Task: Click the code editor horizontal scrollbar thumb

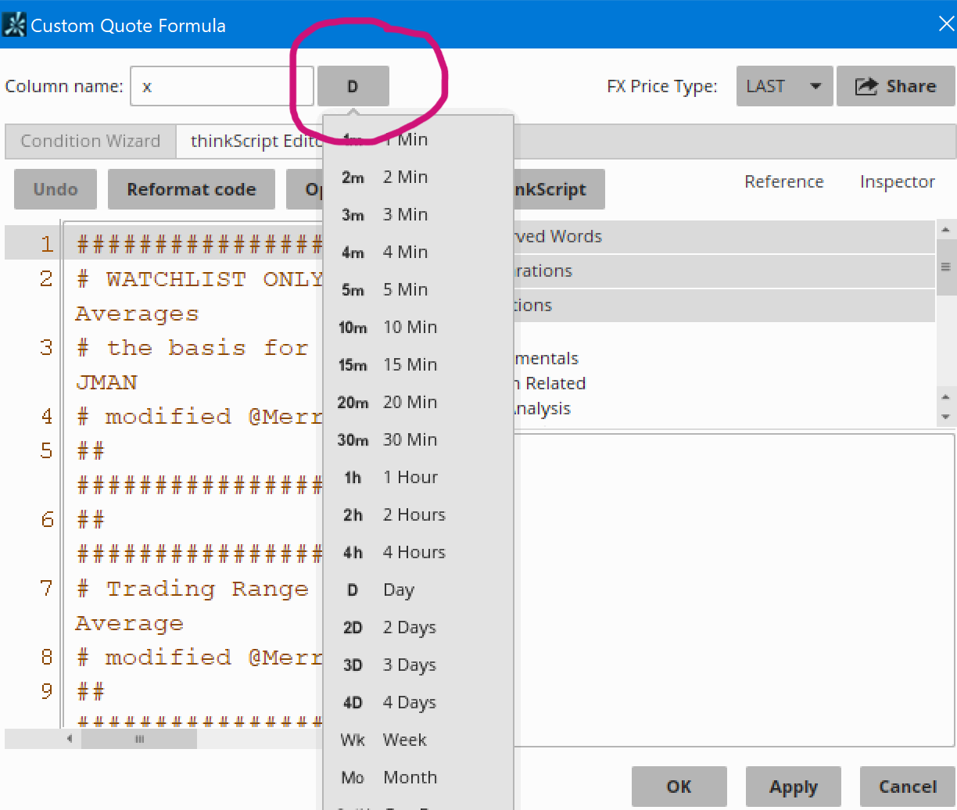Action: pyautogui.click(x=139, y=739)
